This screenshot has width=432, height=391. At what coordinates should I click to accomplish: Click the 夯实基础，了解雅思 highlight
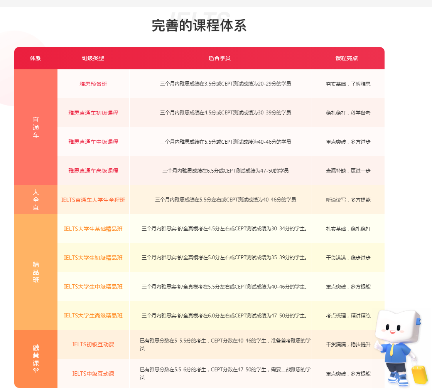[x=348, y=84]
